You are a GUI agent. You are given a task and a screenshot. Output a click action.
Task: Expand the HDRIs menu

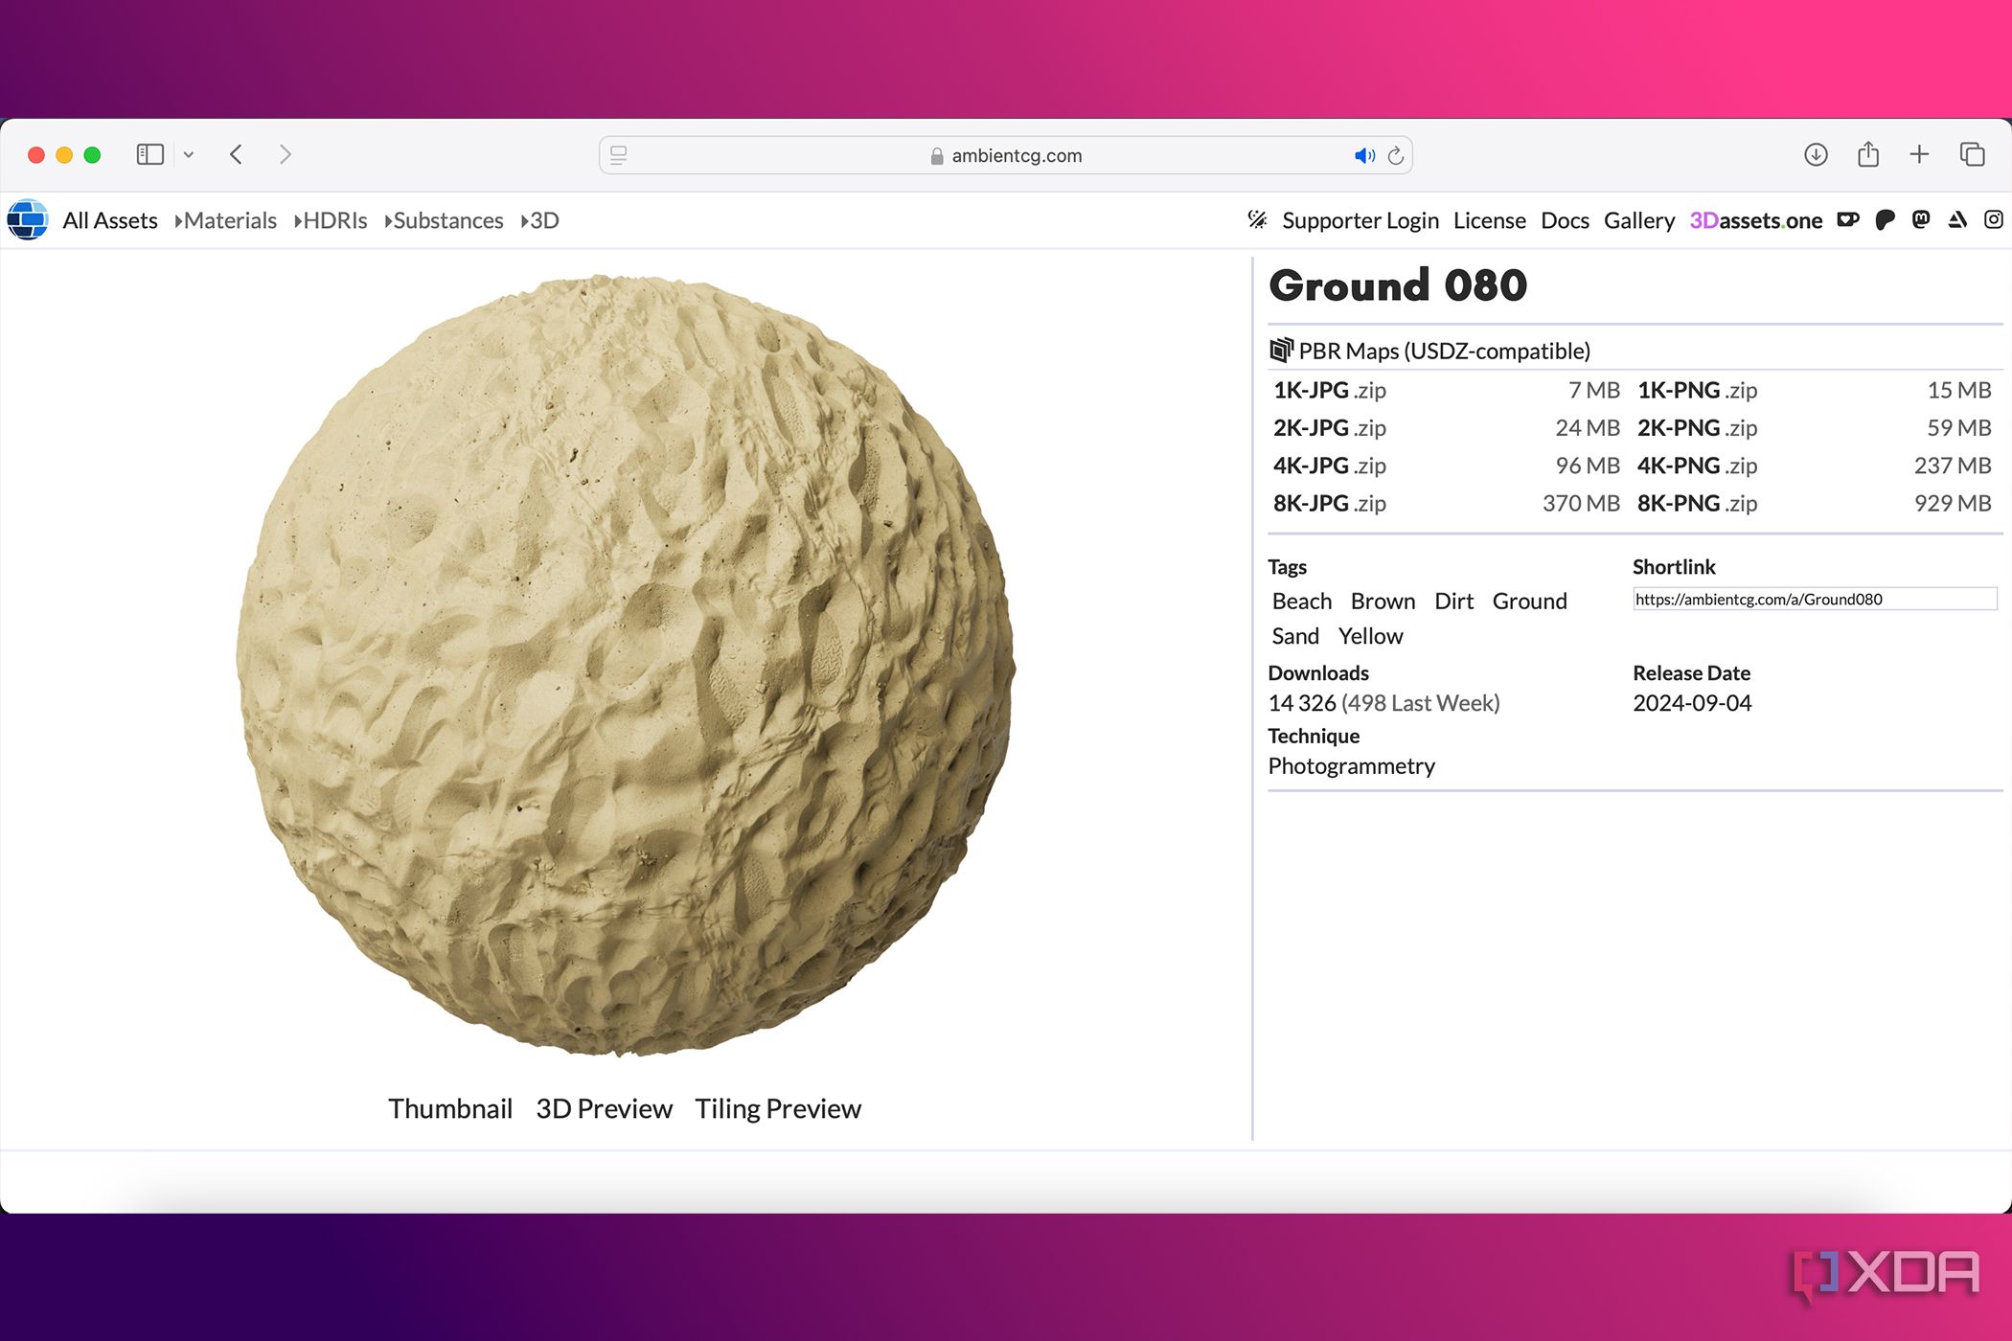tap(331, 220)
